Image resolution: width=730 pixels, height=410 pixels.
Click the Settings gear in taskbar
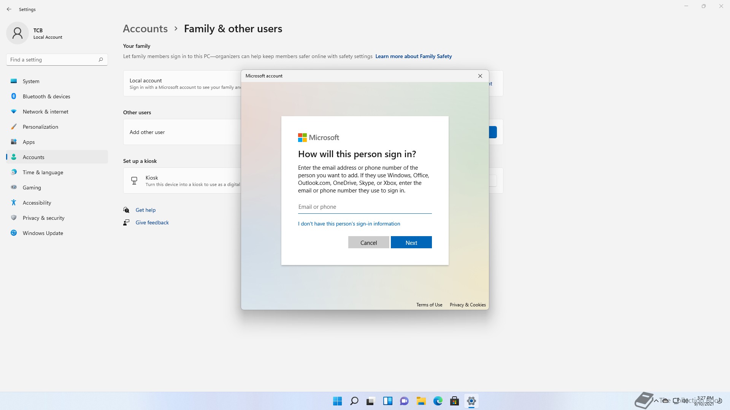[471, 401]
